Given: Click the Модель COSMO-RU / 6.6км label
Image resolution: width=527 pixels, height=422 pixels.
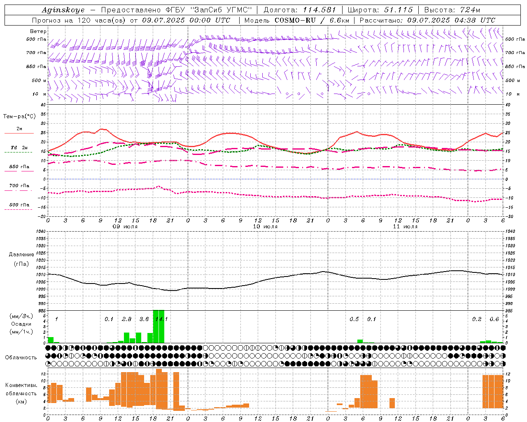Looking at the screenshot, I should pyautogui.click(x=296, y=20).
